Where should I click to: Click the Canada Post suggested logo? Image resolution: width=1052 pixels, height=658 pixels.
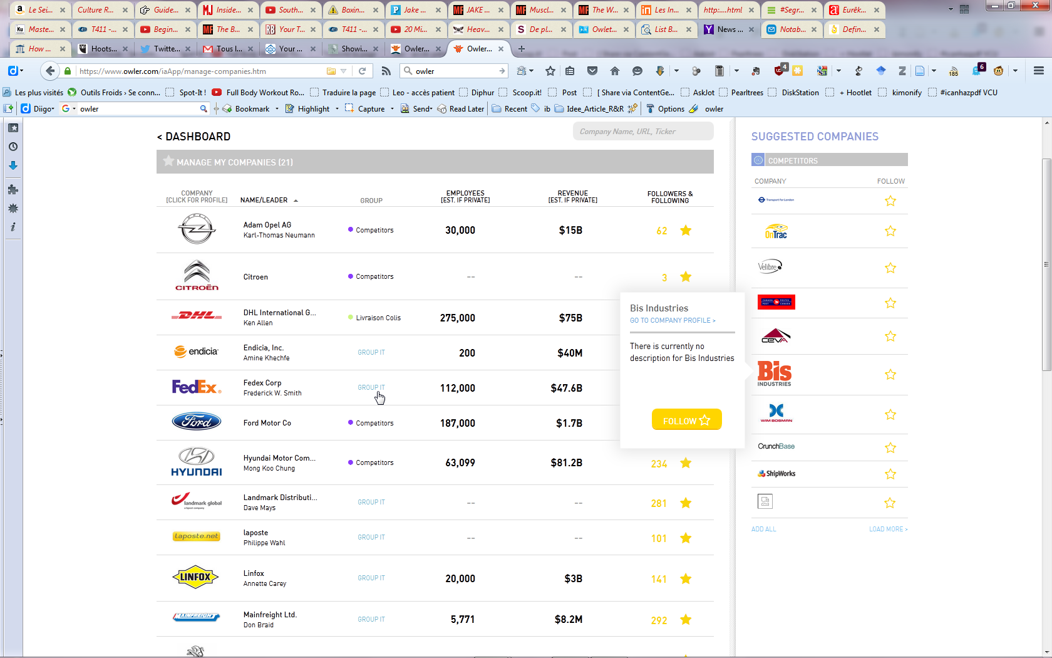(776, 302)
